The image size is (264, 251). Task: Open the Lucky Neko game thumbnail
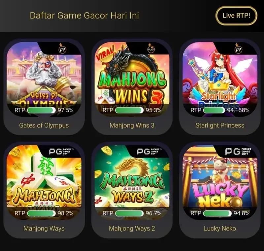tap(220, 182)
